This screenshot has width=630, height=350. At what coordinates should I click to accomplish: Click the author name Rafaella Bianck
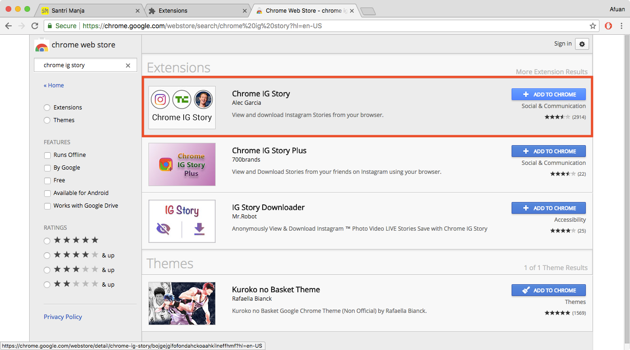252,299
